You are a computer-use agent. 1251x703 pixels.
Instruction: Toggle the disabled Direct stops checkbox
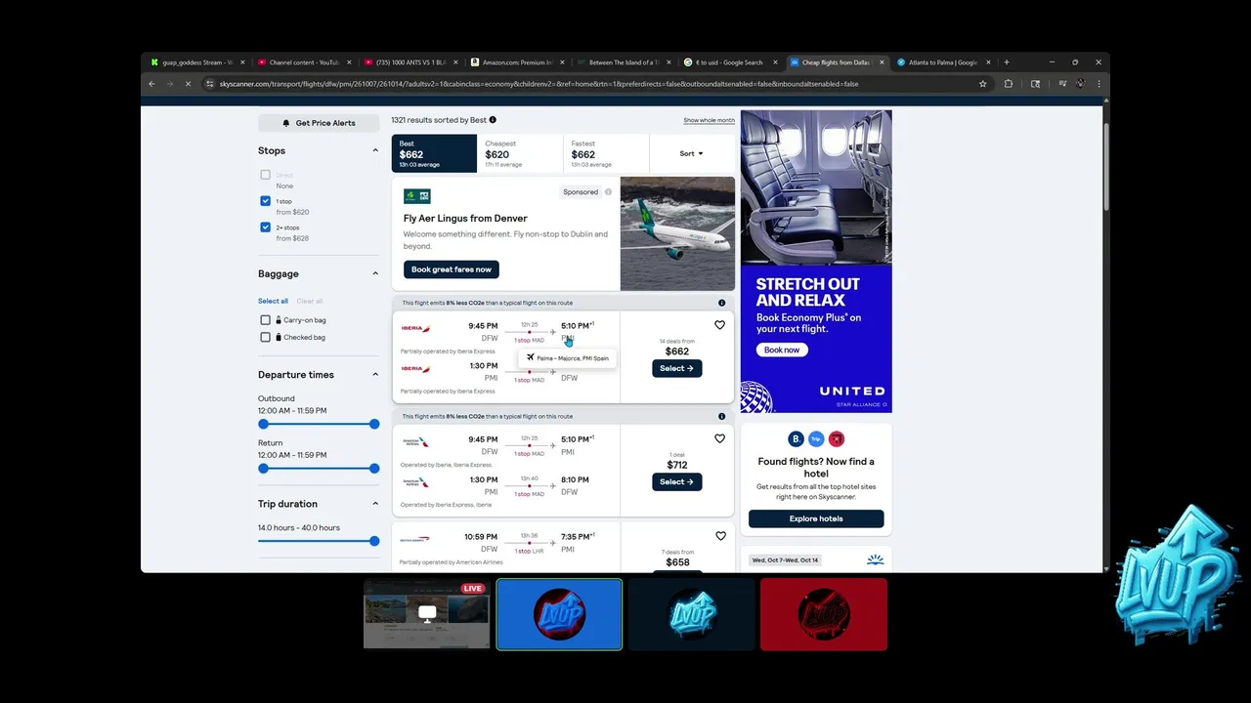click(x=265, y=175)
